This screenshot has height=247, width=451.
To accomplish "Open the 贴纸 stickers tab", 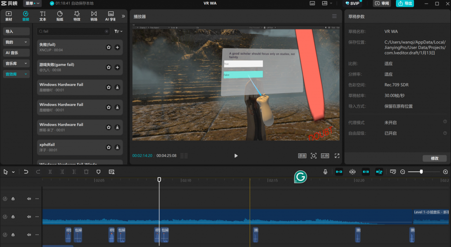I will tap(60, 16).
